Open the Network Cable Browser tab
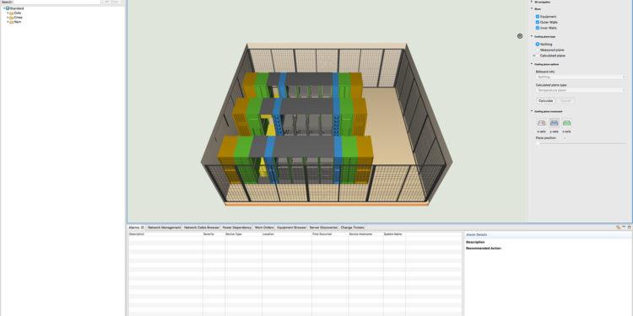Screen dimensions: 633x316 pos(202,228)
